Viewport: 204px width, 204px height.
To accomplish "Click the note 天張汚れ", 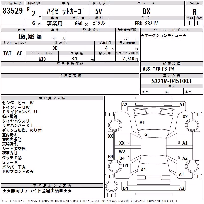I will pos(10,144).
